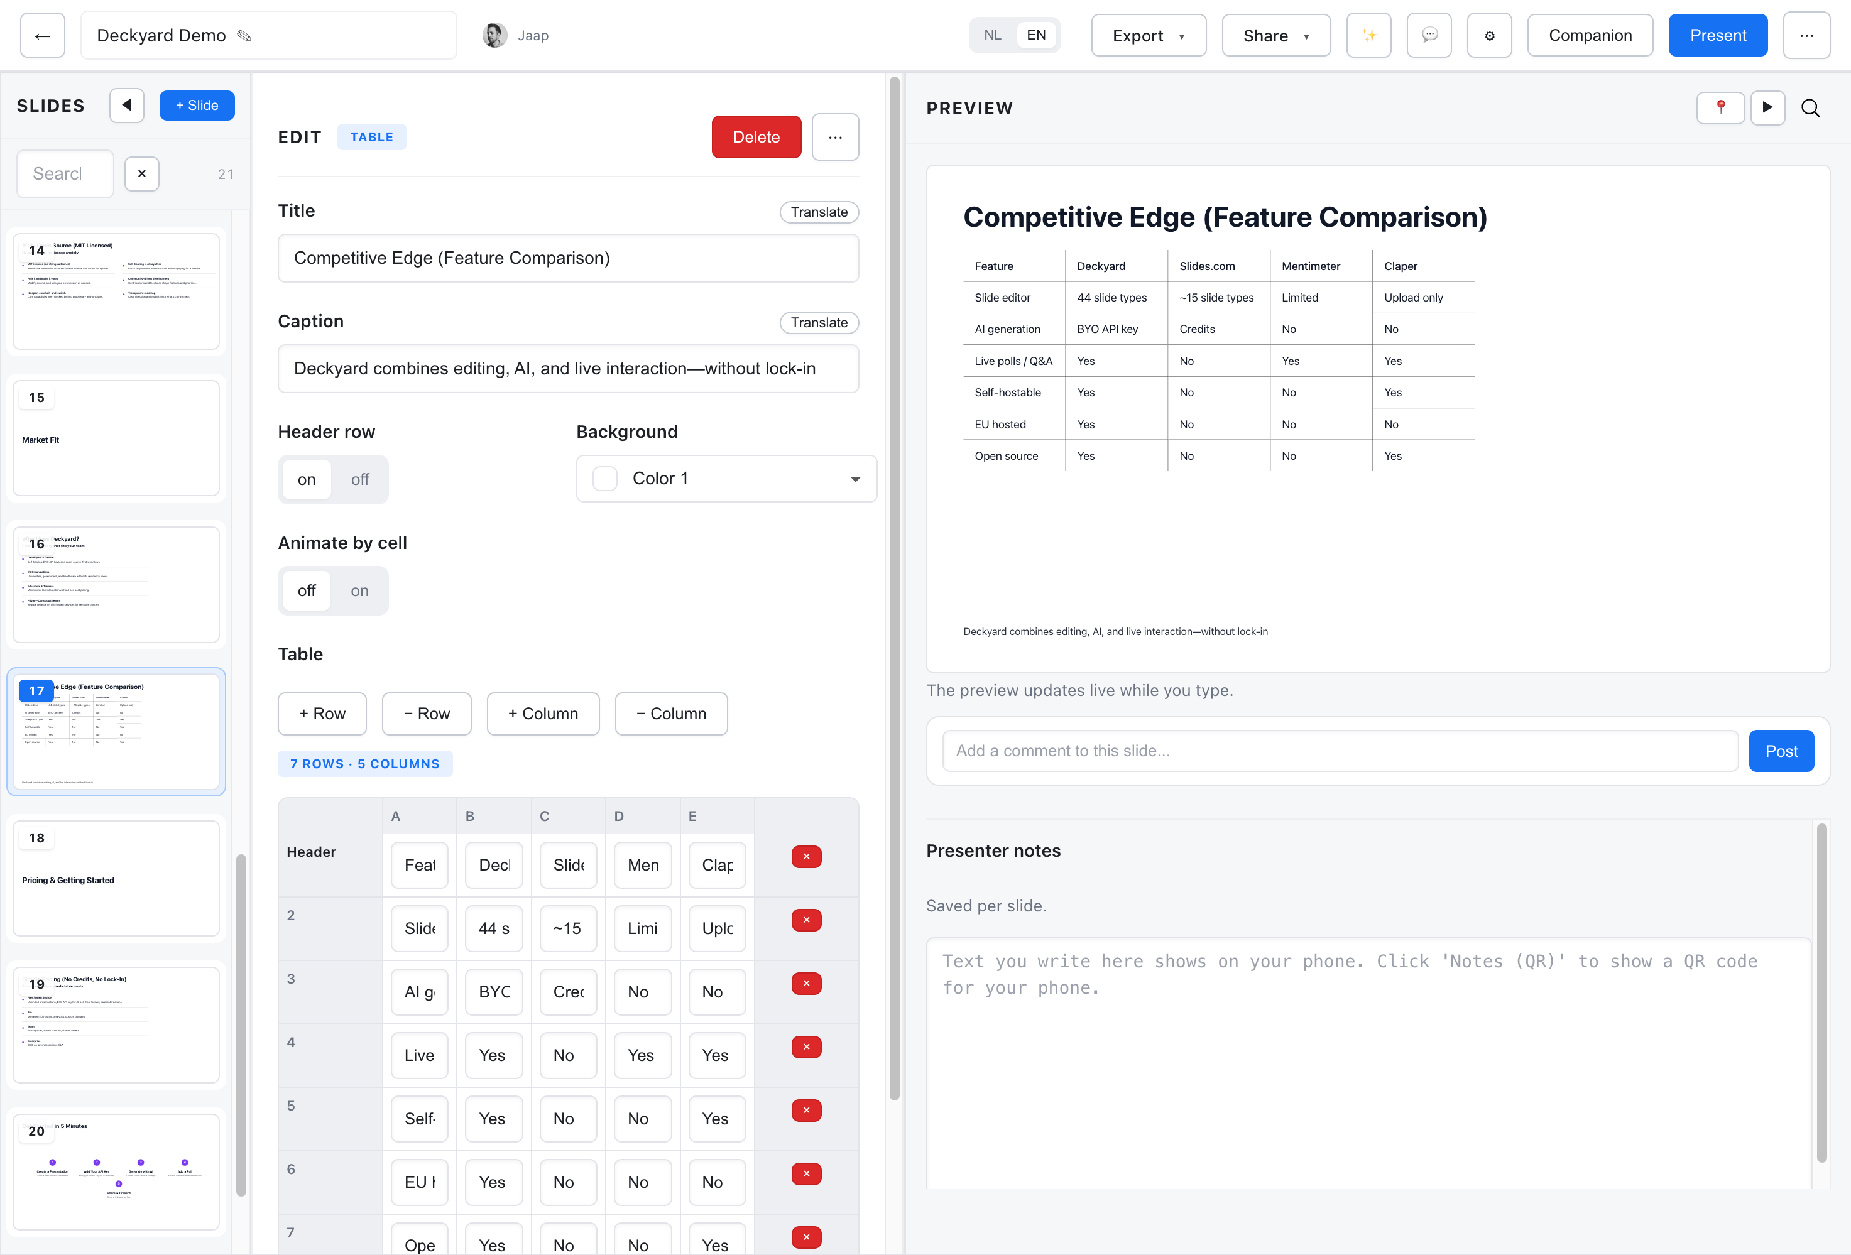Delete table row 6 with its red x

(x=806, y=1174)
